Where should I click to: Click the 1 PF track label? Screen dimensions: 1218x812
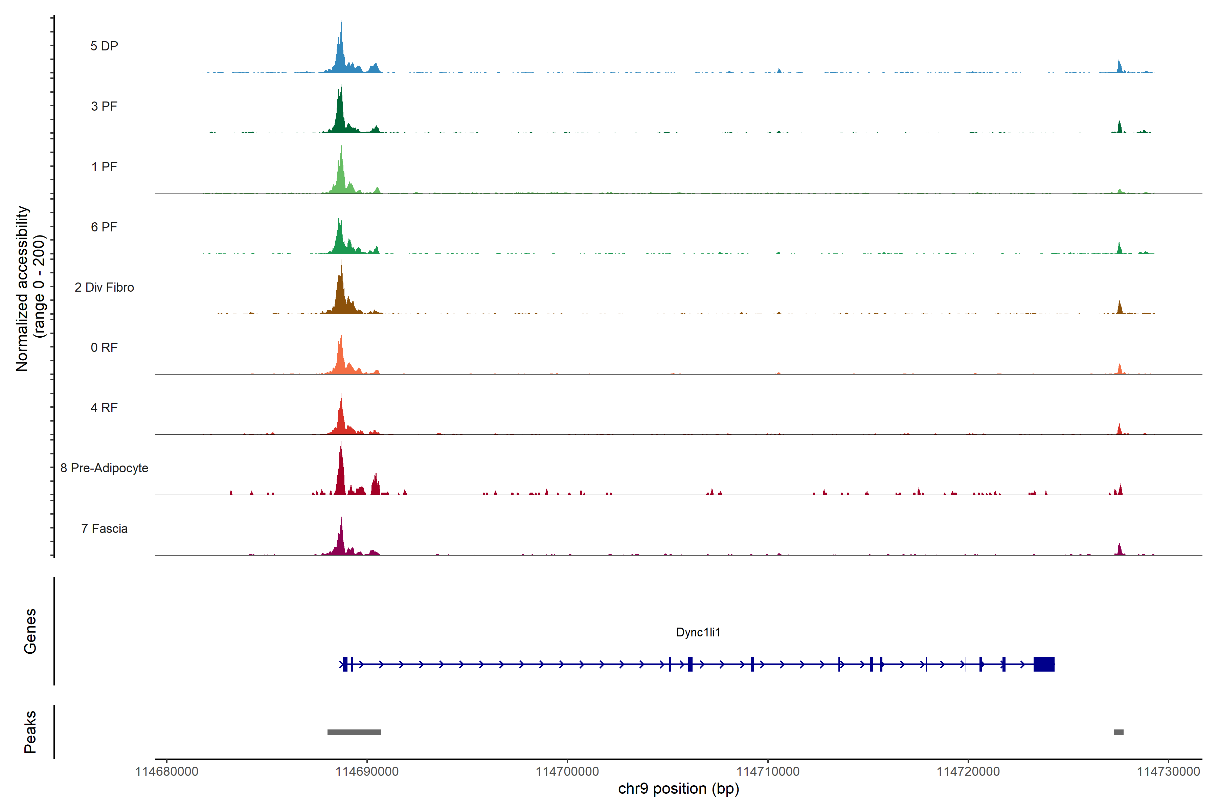pos(104,167)
